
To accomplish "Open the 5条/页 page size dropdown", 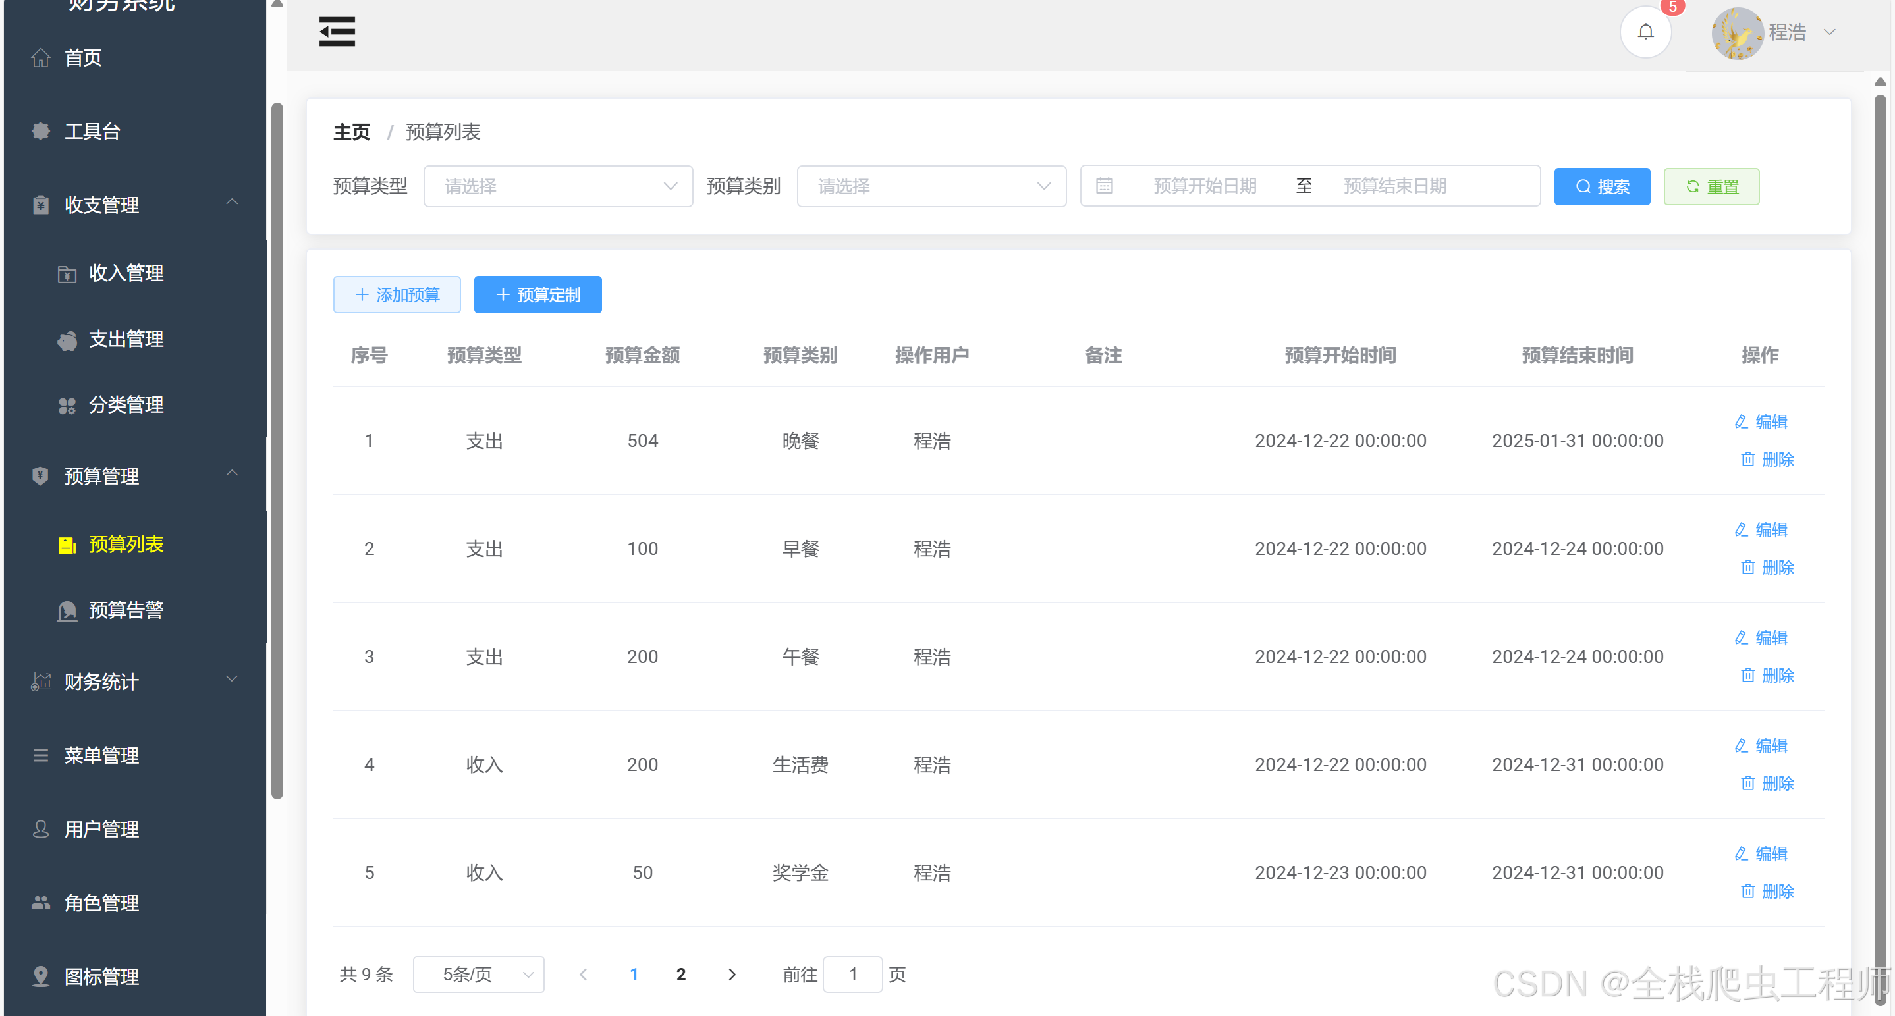I will 478,974.
